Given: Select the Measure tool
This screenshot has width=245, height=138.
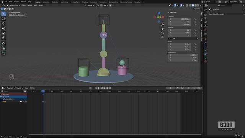Looking at the screenshot, I should click(4, 48).
